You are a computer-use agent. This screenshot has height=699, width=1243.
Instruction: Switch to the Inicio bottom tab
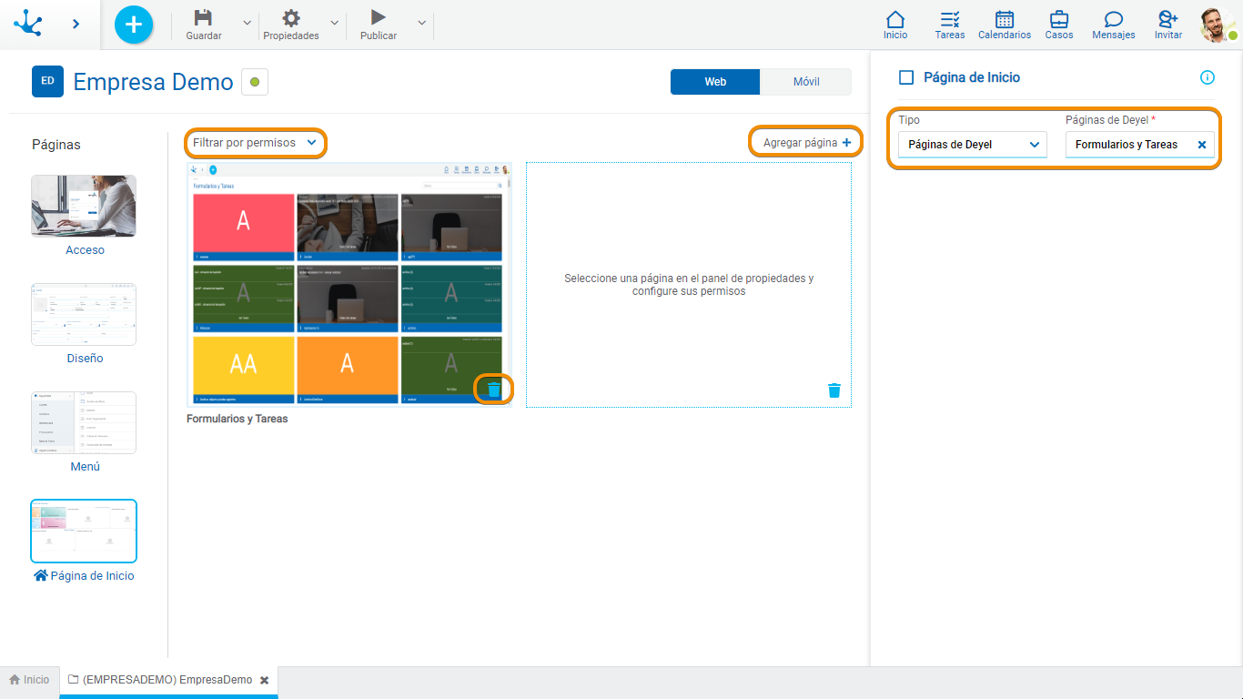pos(30,680)
